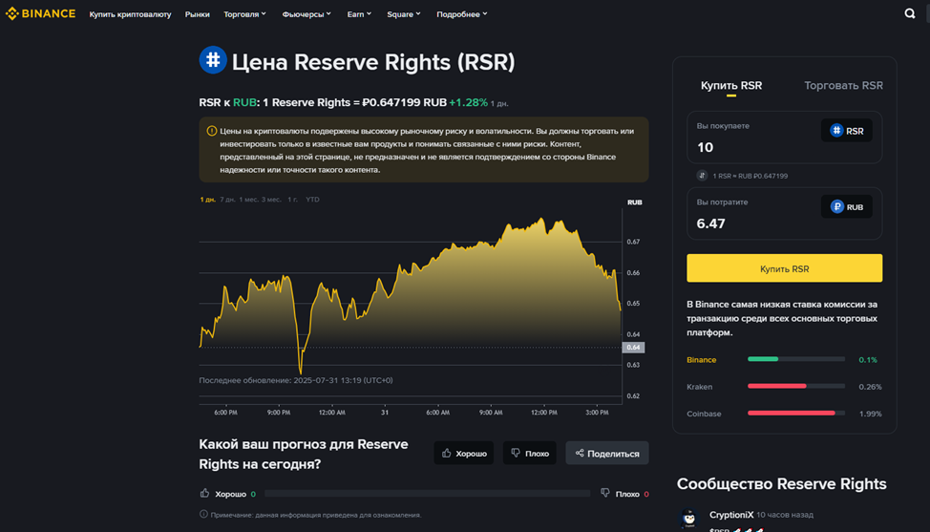Screen dimensions: 930x532
Task: Select the YTD chart range
Action: coord(312,200)
